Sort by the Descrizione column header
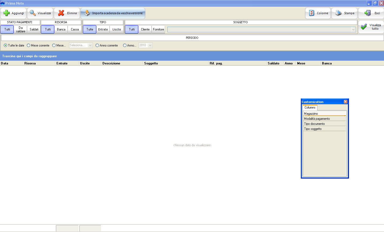This screenshot has width=384, height=232. [x=122, y=63]
